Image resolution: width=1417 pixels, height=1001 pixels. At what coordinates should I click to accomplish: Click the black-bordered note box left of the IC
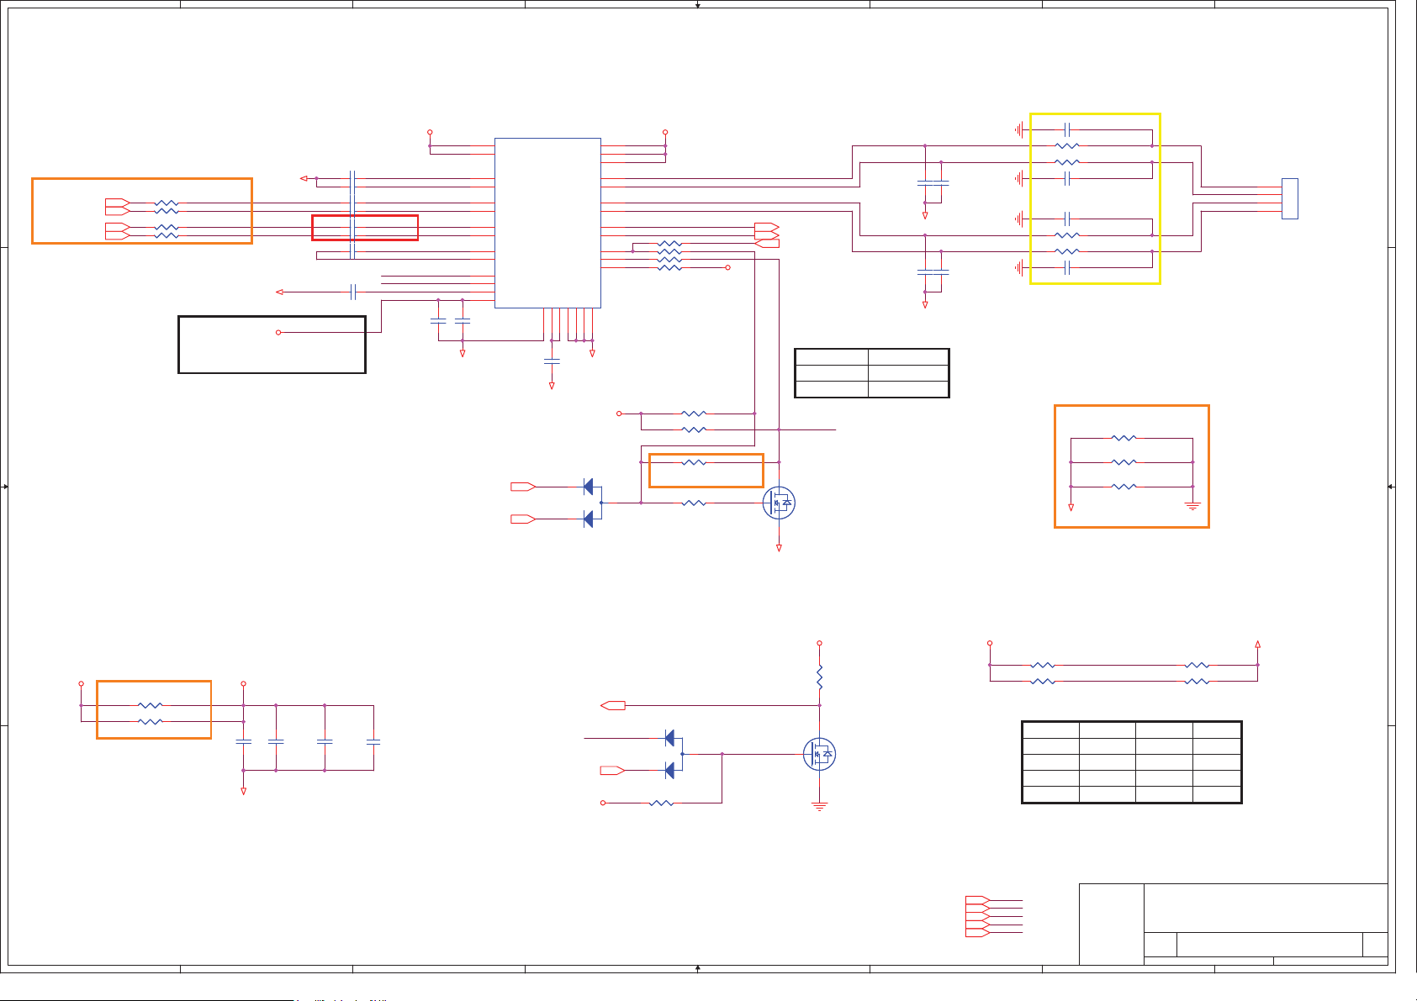coord(272,345)
